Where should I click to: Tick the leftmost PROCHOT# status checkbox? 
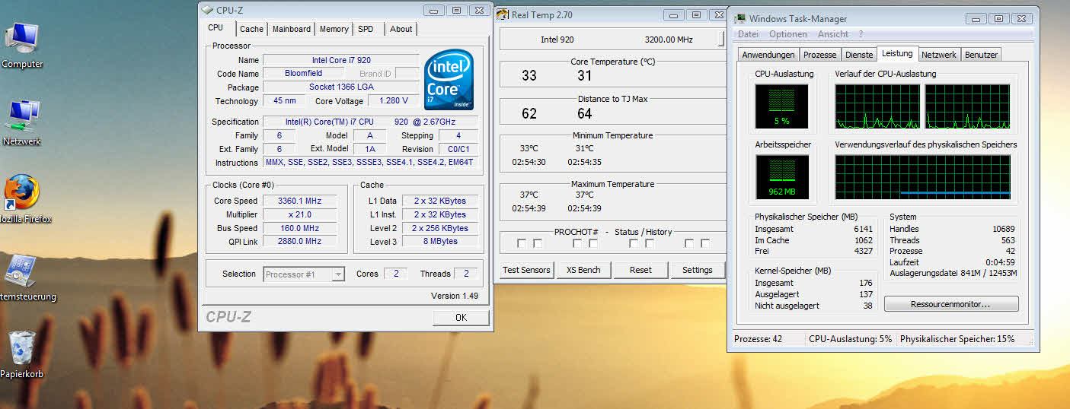(x=522, y=243)
